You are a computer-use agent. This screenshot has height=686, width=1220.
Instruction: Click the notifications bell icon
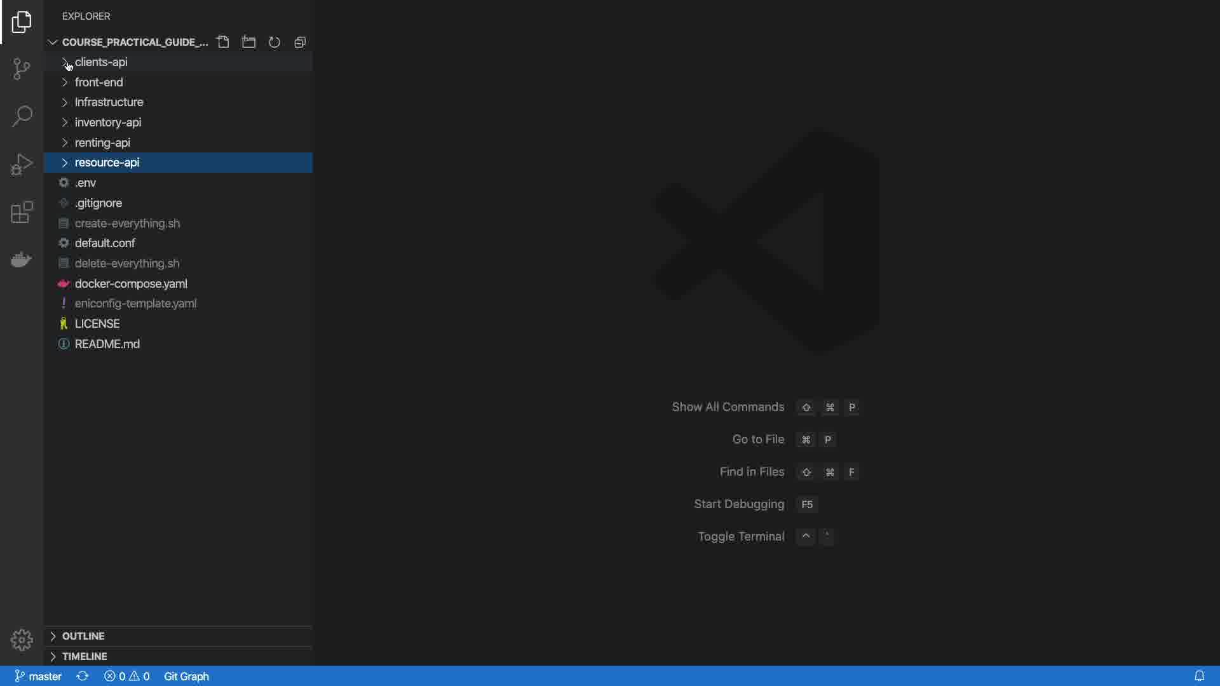pyautogui.click(x=1199, y=676)
